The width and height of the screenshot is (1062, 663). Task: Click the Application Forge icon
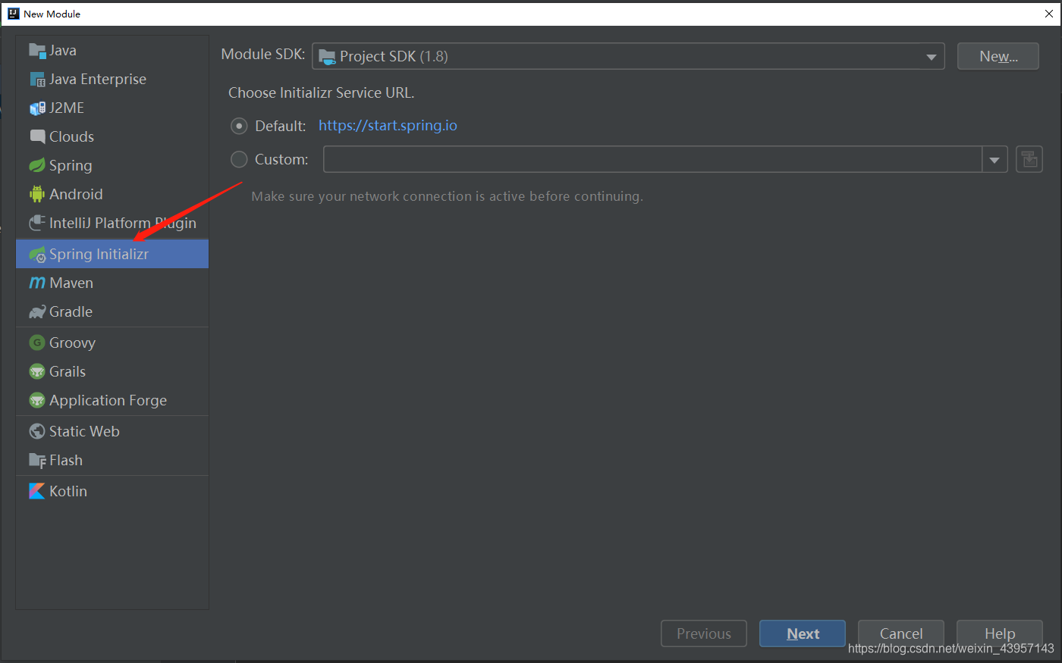[37, 401]
